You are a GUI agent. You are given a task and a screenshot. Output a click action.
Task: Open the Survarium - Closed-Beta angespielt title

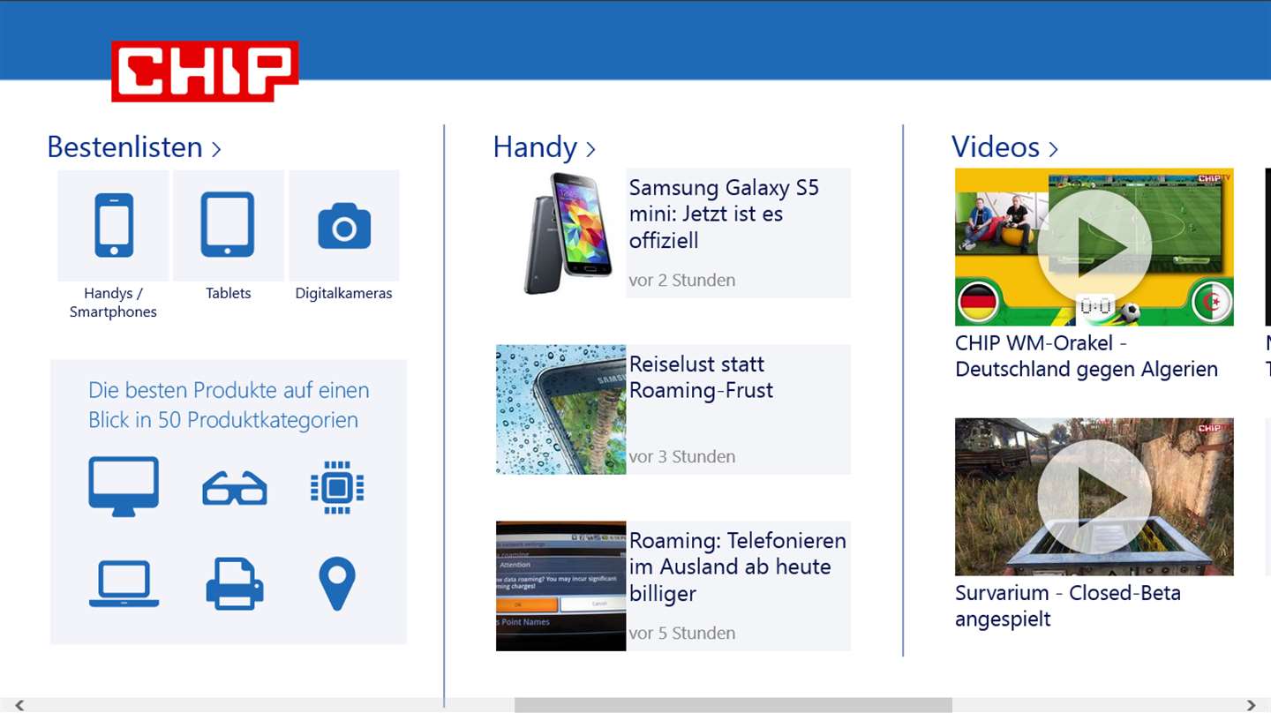coord(1068,605)
